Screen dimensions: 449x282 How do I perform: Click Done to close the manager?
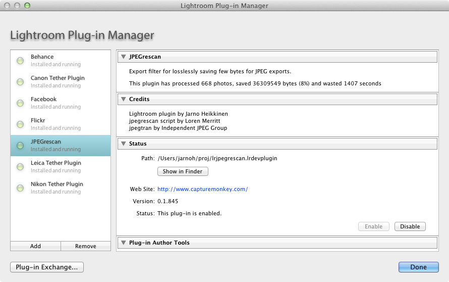coord(419,267)
